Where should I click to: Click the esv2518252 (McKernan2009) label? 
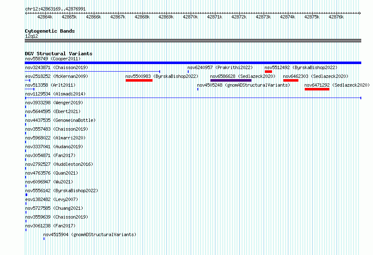pos(57,76)
